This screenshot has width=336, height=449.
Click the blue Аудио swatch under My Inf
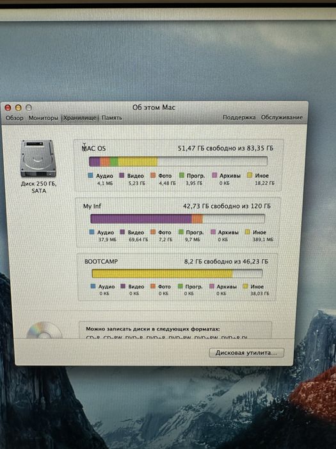pyautogui.click(x=92, y=232)
